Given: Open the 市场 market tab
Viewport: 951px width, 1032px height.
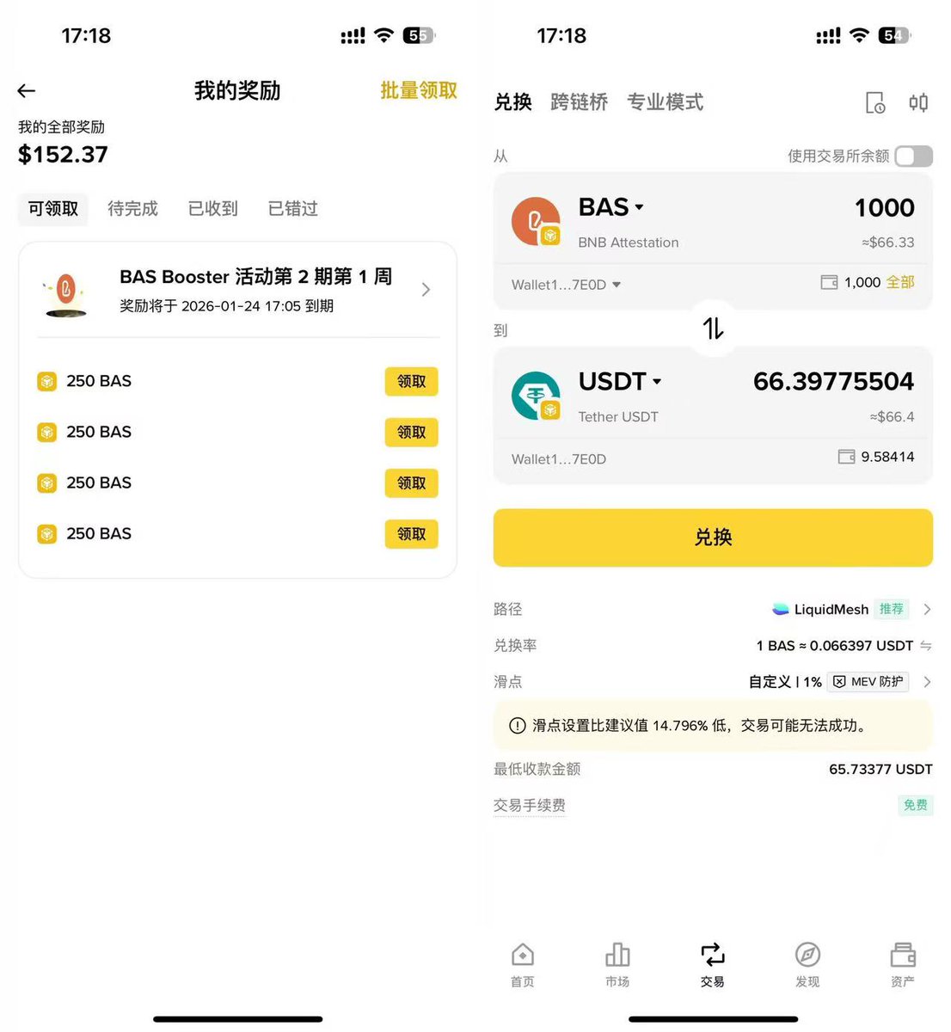Looking at the screenshot, I should click(x=617, y=965).
